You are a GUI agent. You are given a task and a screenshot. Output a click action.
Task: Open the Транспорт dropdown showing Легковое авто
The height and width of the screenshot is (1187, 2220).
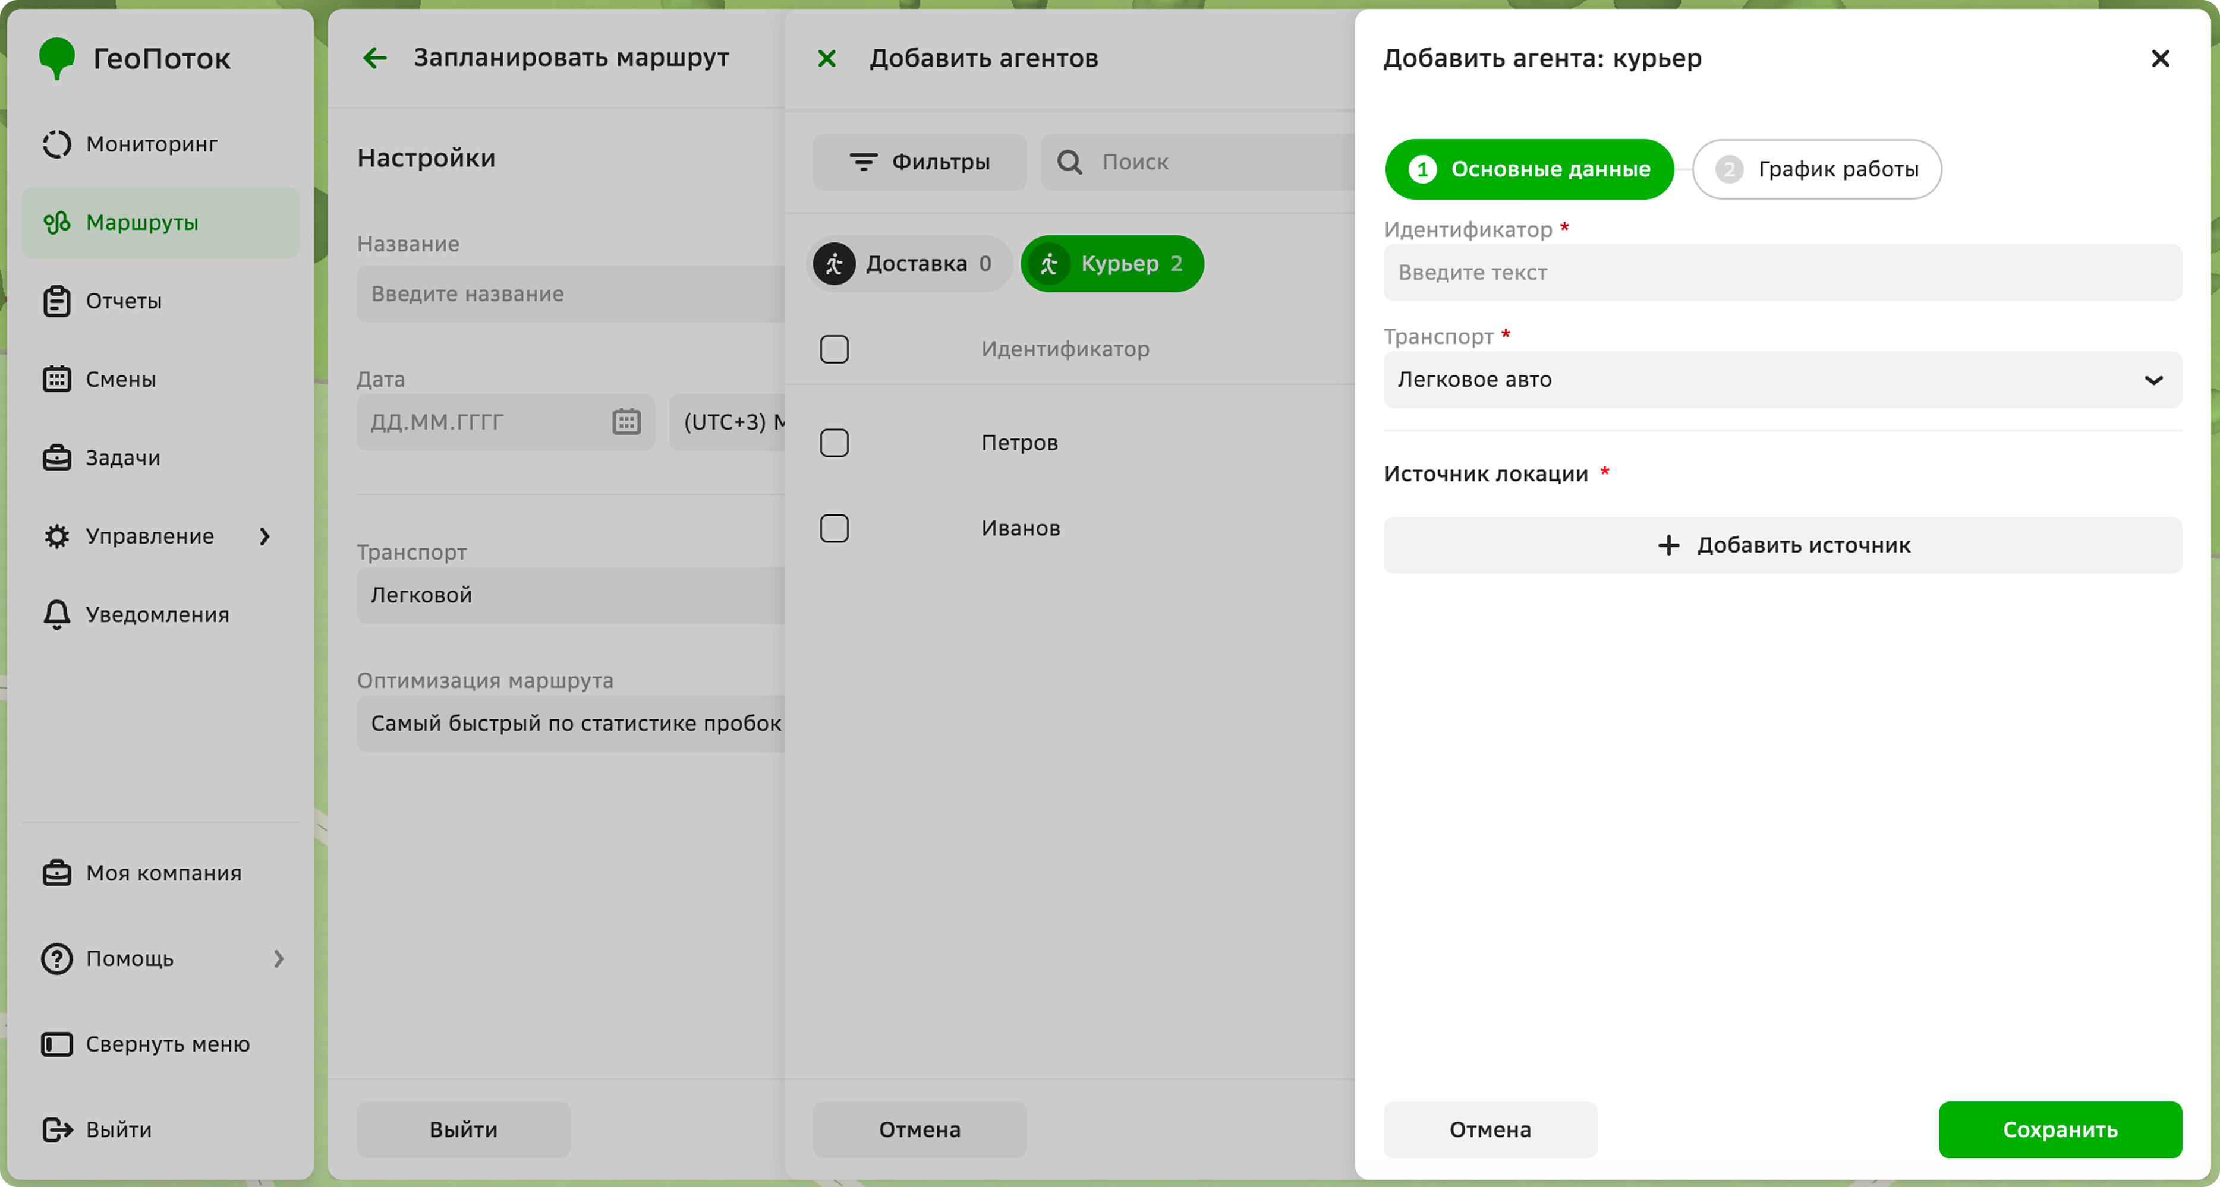[1782, 379]
